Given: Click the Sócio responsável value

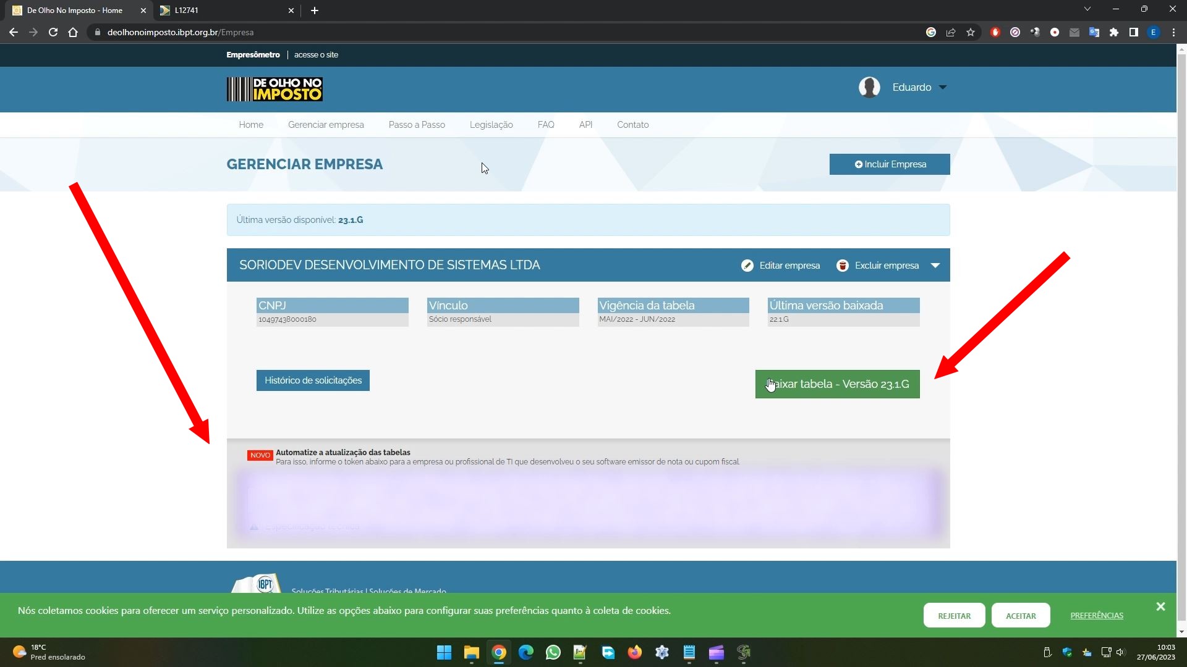Looking at the screenshot, I should tap(460, 319).
